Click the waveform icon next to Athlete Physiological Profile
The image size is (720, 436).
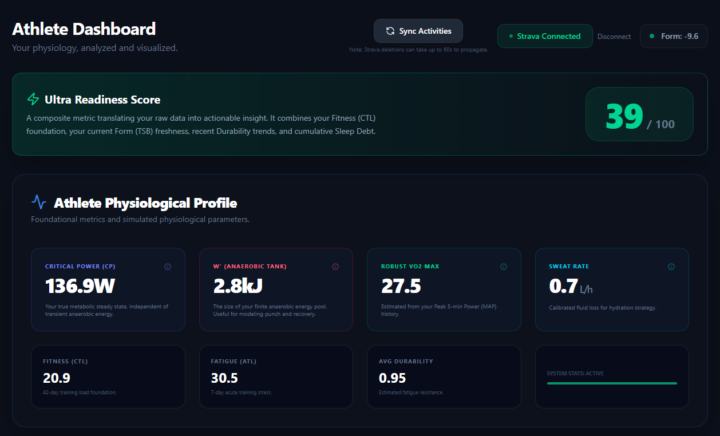(38, 201)
